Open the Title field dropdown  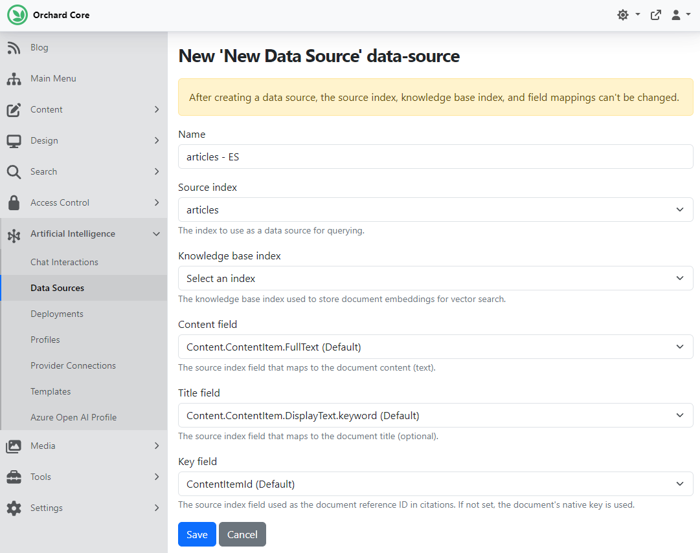point(435,416)
